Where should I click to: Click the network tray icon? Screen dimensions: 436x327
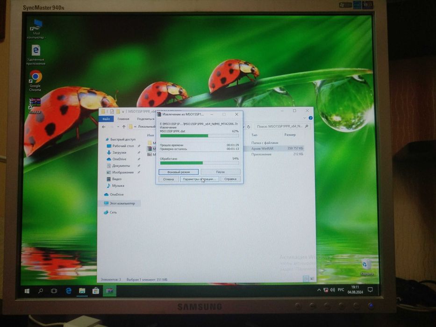coord(326,290)
